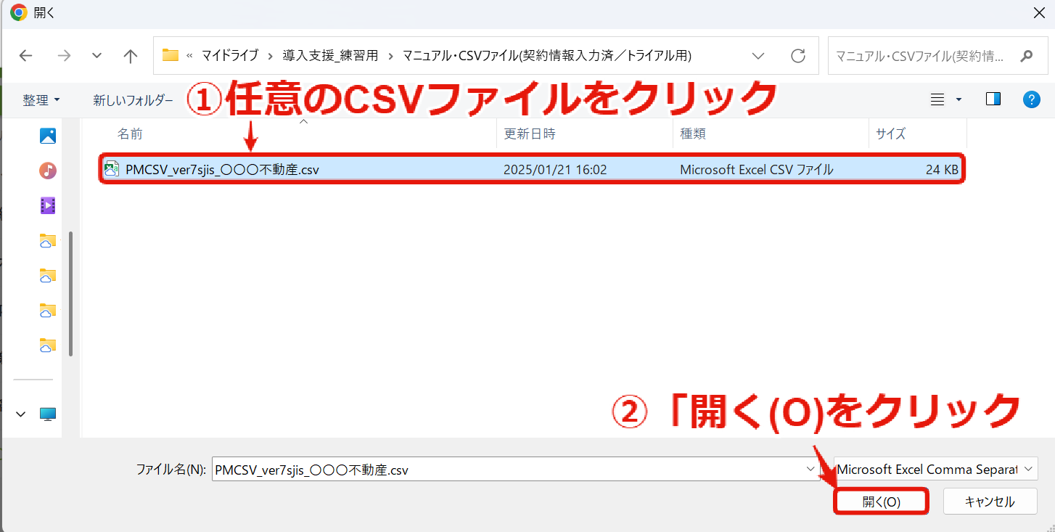The height and width of the screenshot is (532, 1055).
Task: Sort by the 名前 column header
Action: tap(131, 134)
